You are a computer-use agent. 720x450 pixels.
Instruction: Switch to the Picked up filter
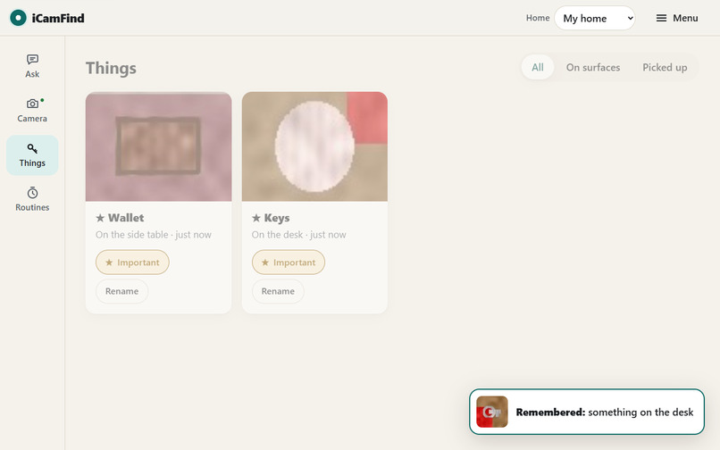point(665,68)
